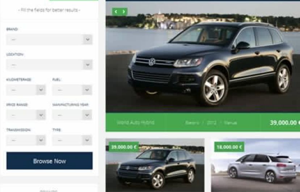Open the silver Citroen car thumbnail listing
Image resolution: width=300 pixels, height=192 pixels.
tap(255, 165)
